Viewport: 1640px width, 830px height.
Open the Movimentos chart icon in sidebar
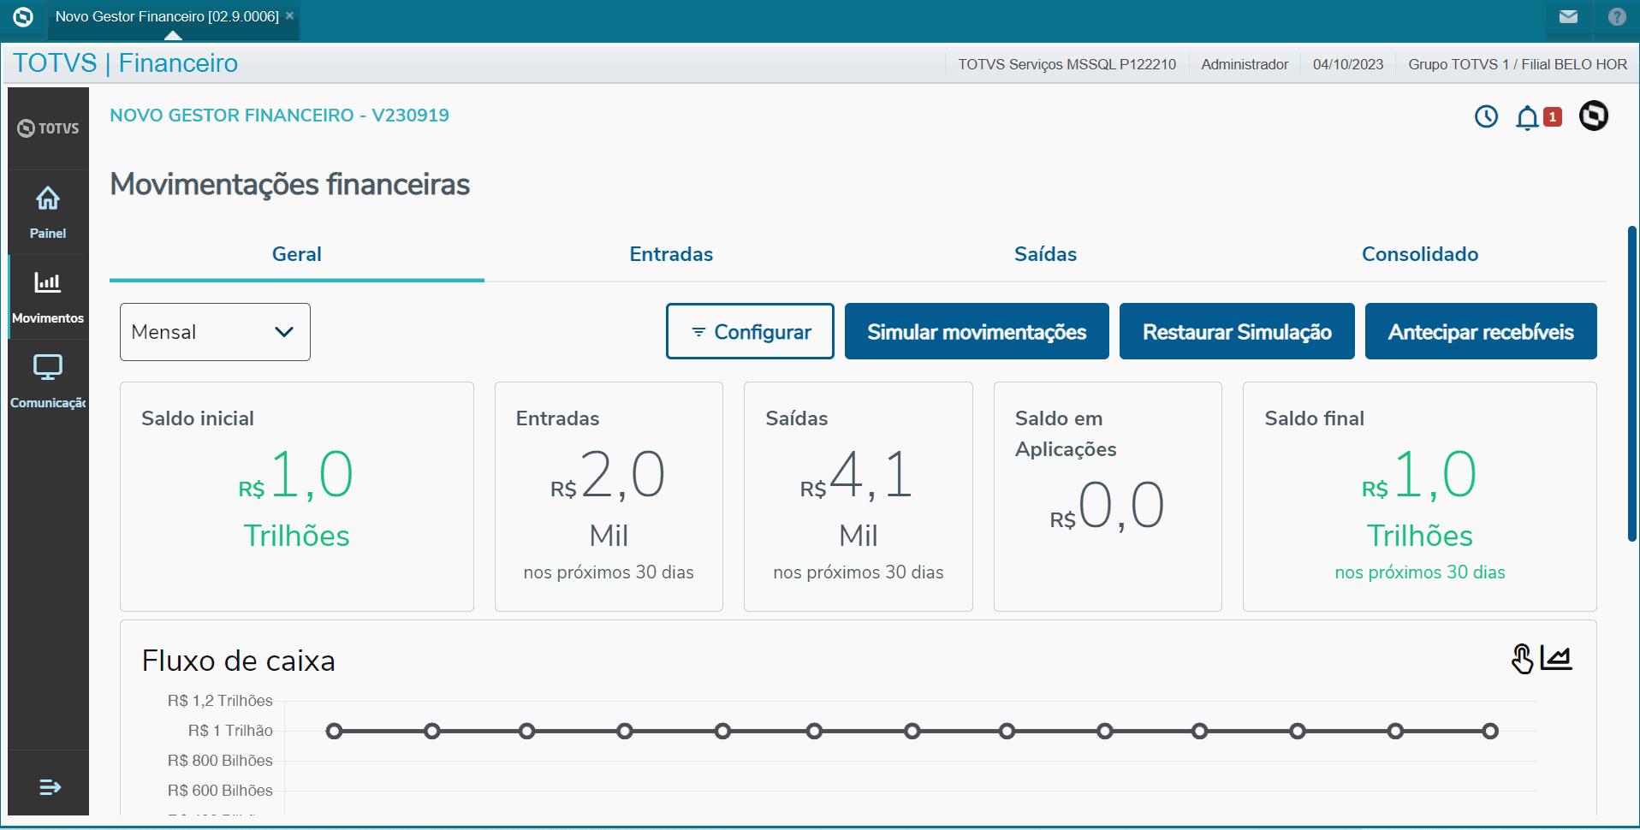(x=48, y=282)
